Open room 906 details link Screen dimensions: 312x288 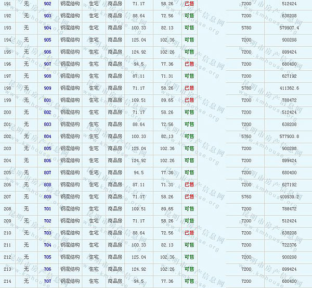[47, 52]
